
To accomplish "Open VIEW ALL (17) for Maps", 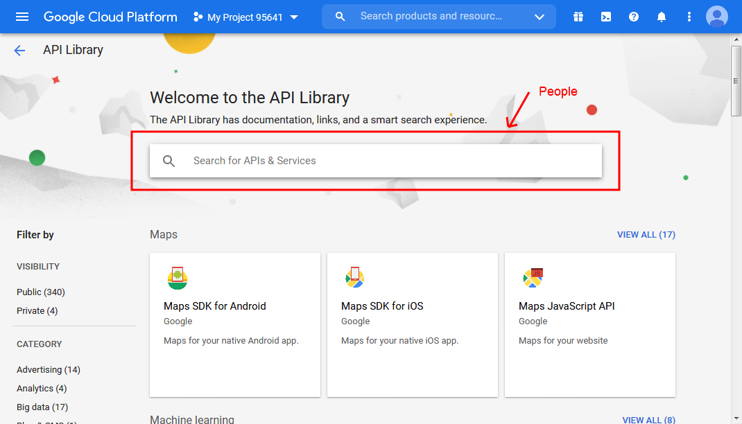I will tap(646, 234).
